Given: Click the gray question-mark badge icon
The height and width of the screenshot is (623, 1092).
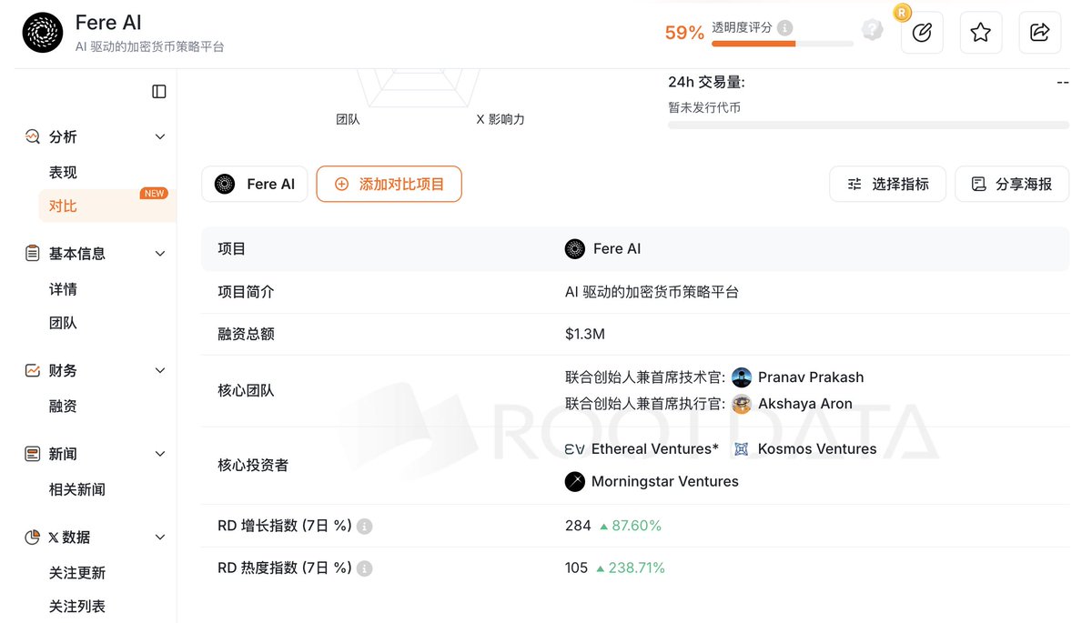Looking at the screenshot, I should coord(872,31).
